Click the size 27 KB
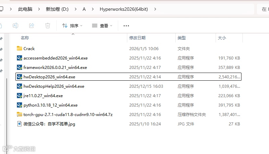269x154 pixels. pos(234,124)
